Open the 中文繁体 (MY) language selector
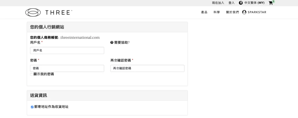 click(254, 3)
